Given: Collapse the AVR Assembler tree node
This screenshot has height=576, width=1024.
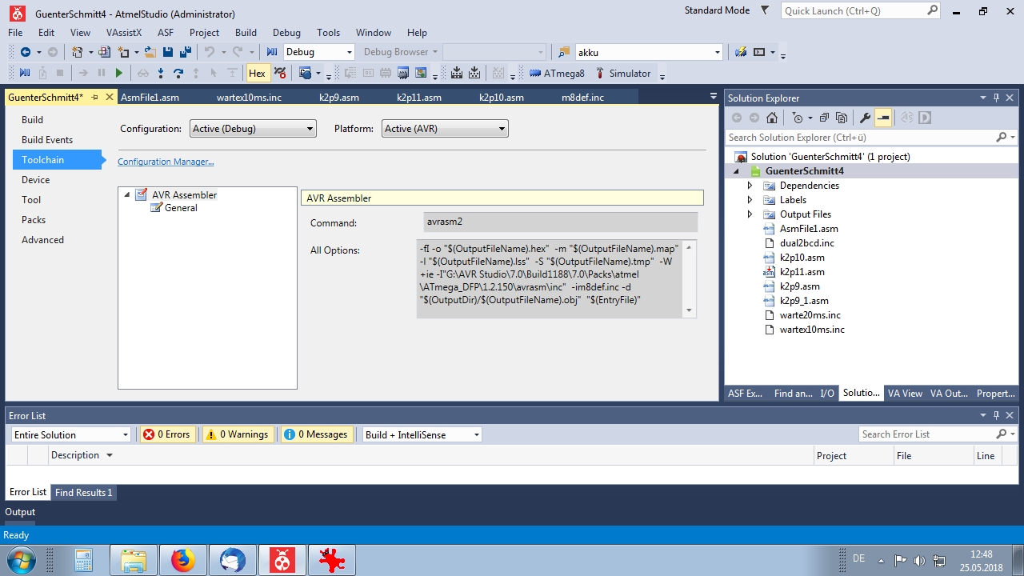Looking at the screenshot, I should (126, 194).
